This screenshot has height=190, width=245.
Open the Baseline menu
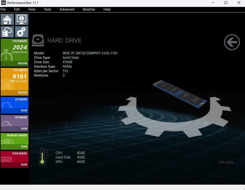tap(89, 9)
